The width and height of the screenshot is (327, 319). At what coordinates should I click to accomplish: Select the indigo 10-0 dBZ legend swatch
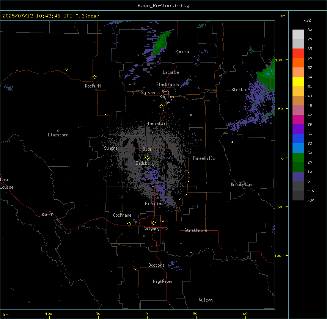298,177
